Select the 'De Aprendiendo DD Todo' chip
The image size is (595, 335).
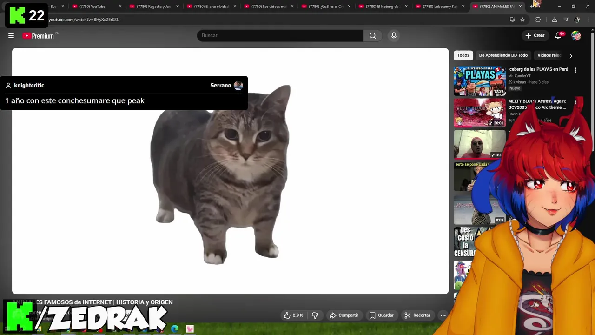[x=503, y=55]
